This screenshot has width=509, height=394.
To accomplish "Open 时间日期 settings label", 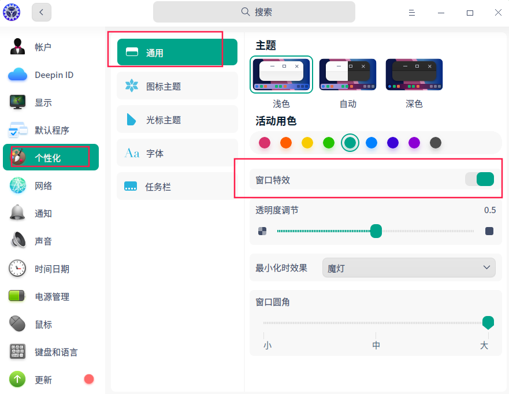I will click(52, 269).
